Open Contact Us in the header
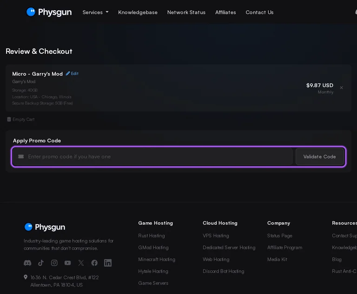The height and width of the screenshot is (294, 357). 259,12
